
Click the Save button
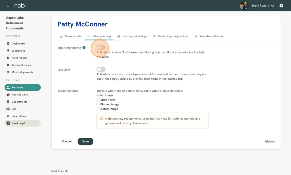click(85, 142)
